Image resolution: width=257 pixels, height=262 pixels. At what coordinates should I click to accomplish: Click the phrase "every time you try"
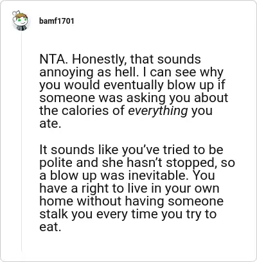click(148, 214)
